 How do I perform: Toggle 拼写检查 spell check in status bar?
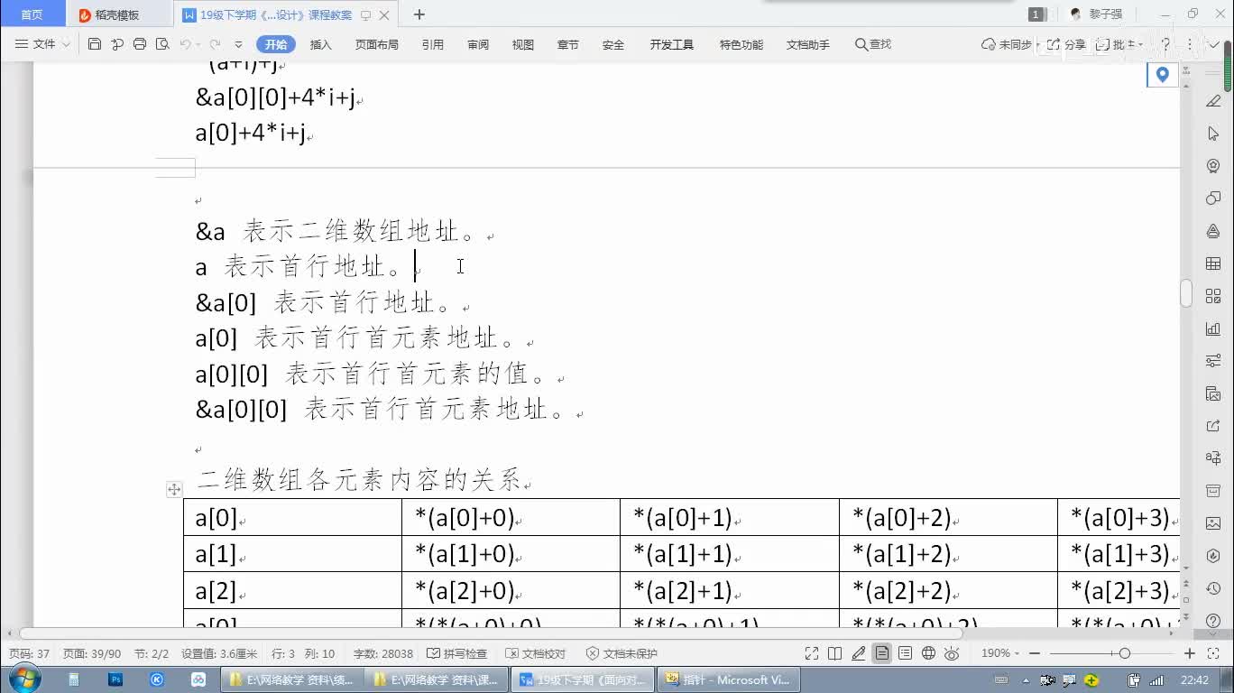point(457,653)
